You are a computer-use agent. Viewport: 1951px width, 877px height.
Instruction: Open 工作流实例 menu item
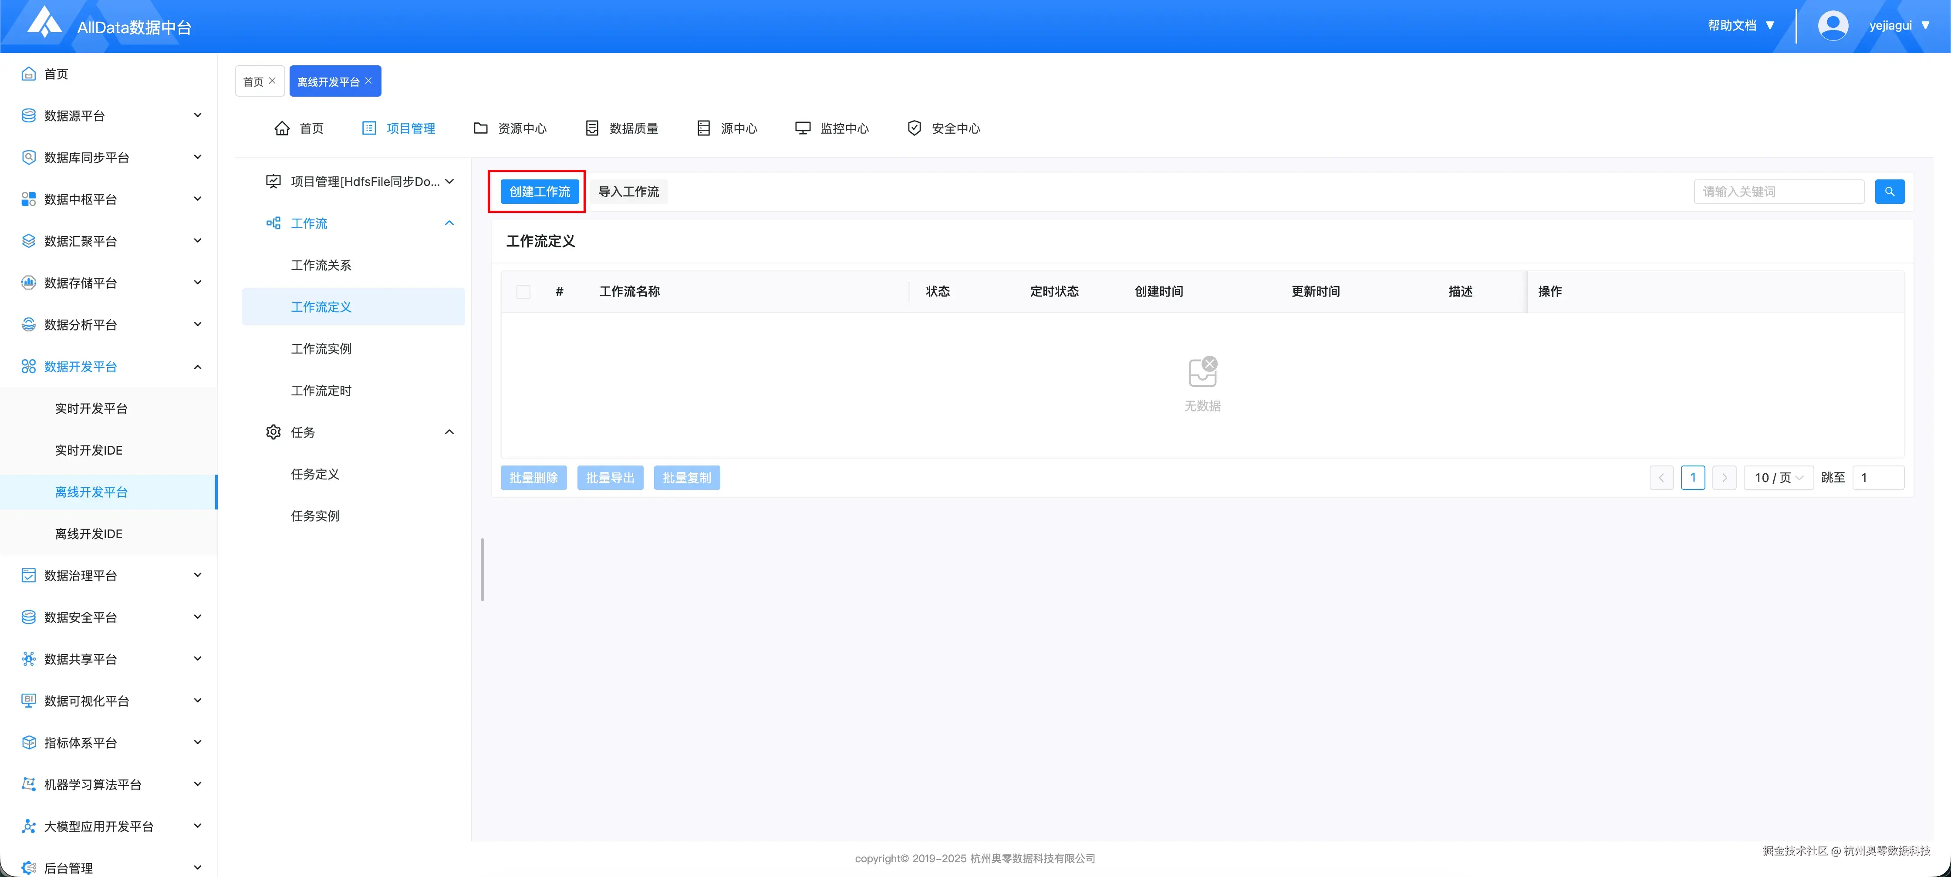(x=321, y=348)
